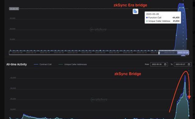The width and height of the screenshot is (195, 119).
Task: Click the All-time Activity heading
Action: click(16, 64)
